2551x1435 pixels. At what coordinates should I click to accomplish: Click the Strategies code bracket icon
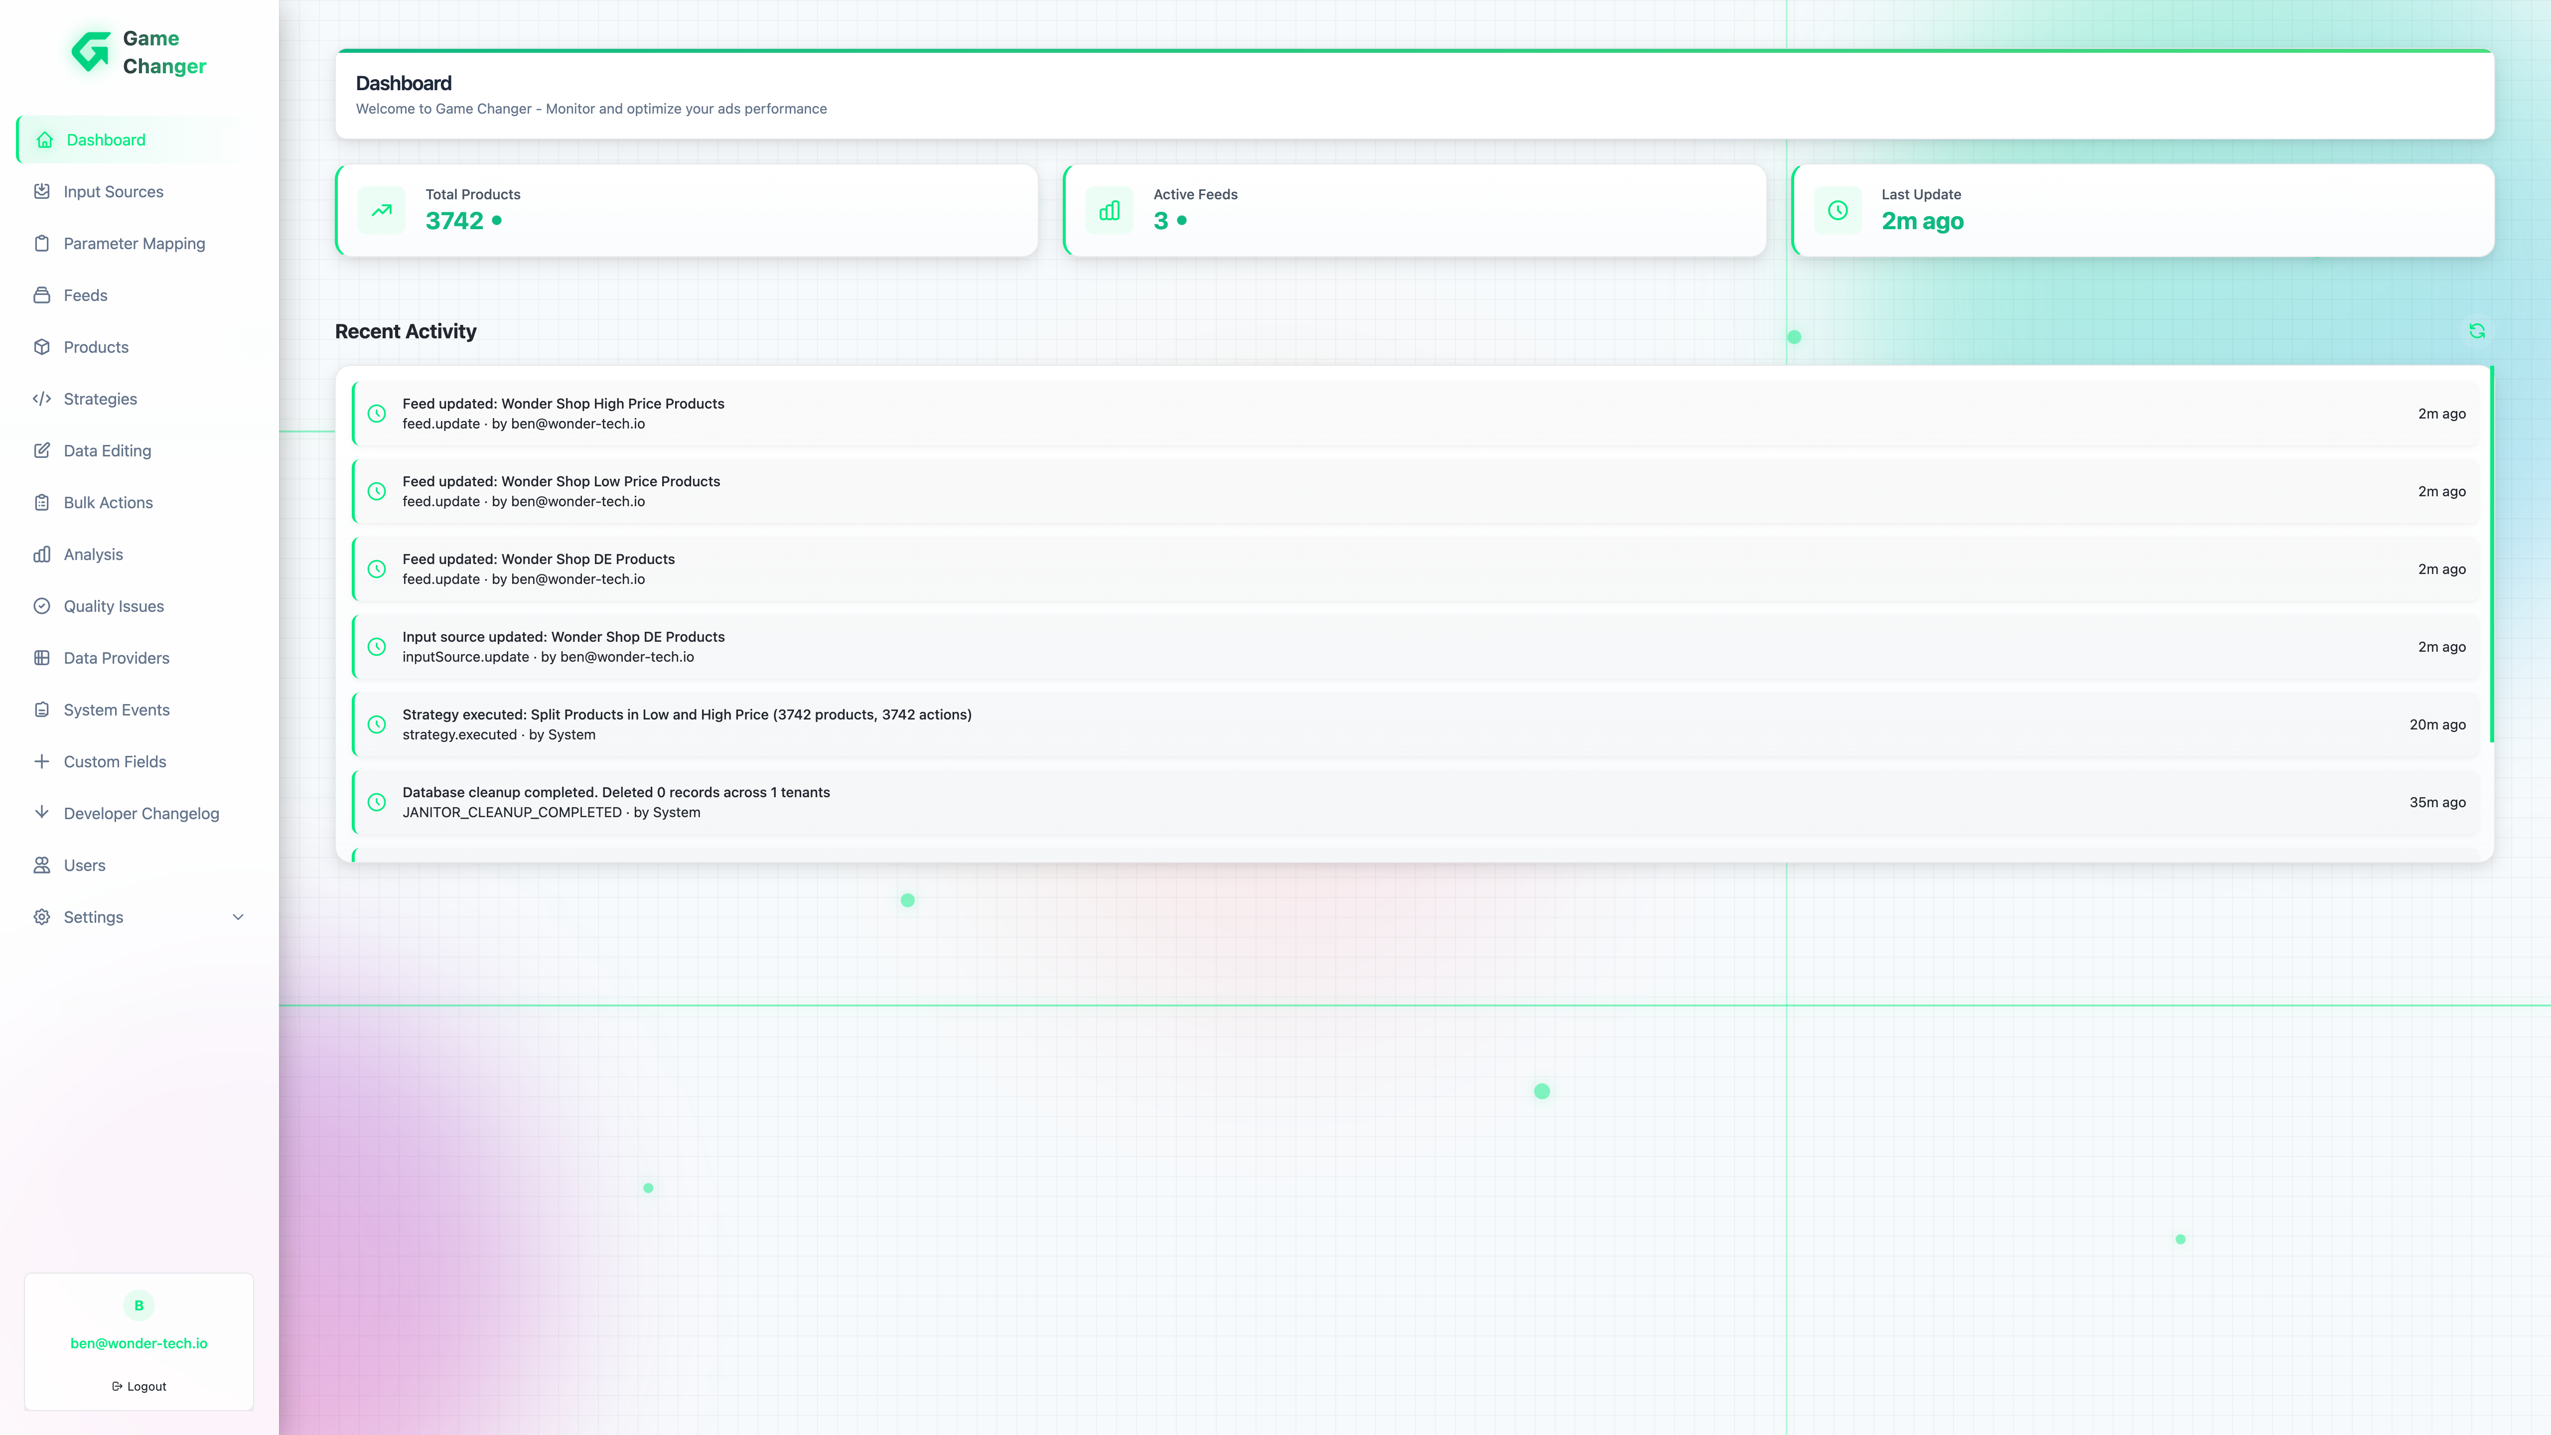click(x=41, y=398)
